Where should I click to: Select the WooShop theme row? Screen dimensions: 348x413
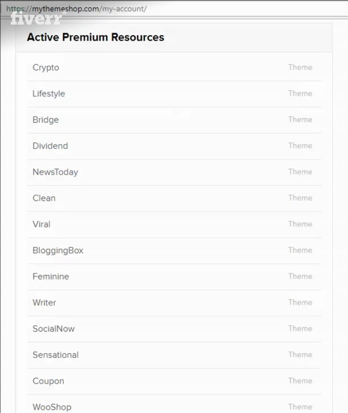coord(174,404)
